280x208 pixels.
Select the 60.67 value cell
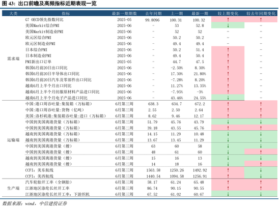(199, 194)
